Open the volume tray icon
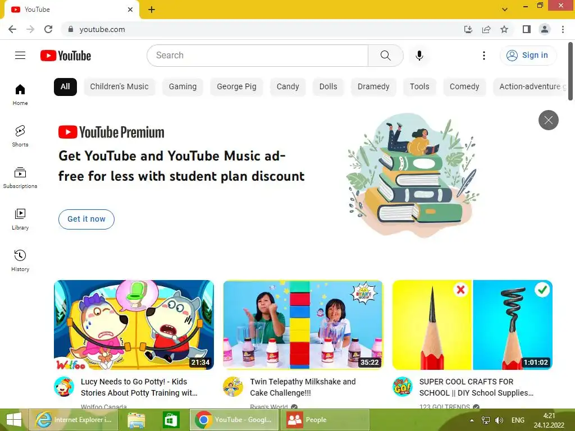The height and width of the screenshot is (431, 575). coord(499,420)
